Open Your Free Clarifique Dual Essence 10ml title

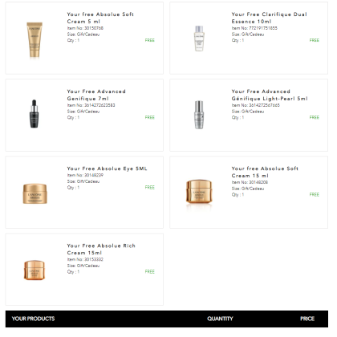pos(269,18)
